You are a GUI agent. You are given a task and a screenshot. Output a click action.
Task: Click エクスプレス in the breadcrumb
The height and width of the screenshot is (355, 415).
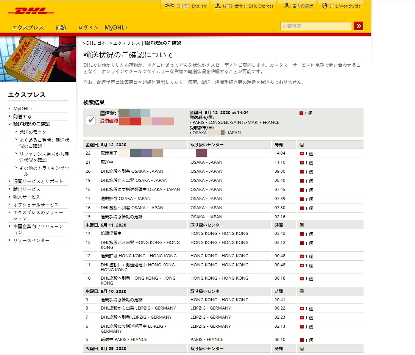click(126, 43)
